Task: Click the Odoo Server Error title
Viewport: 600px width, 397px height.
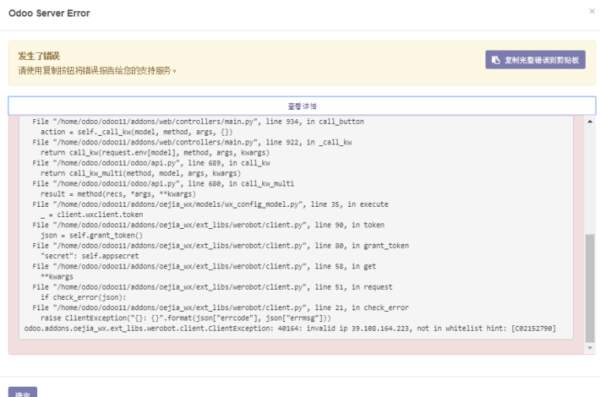Action: [49, 13]
